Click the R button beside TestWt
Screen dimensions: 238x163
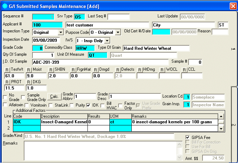(x=7, y=70)
